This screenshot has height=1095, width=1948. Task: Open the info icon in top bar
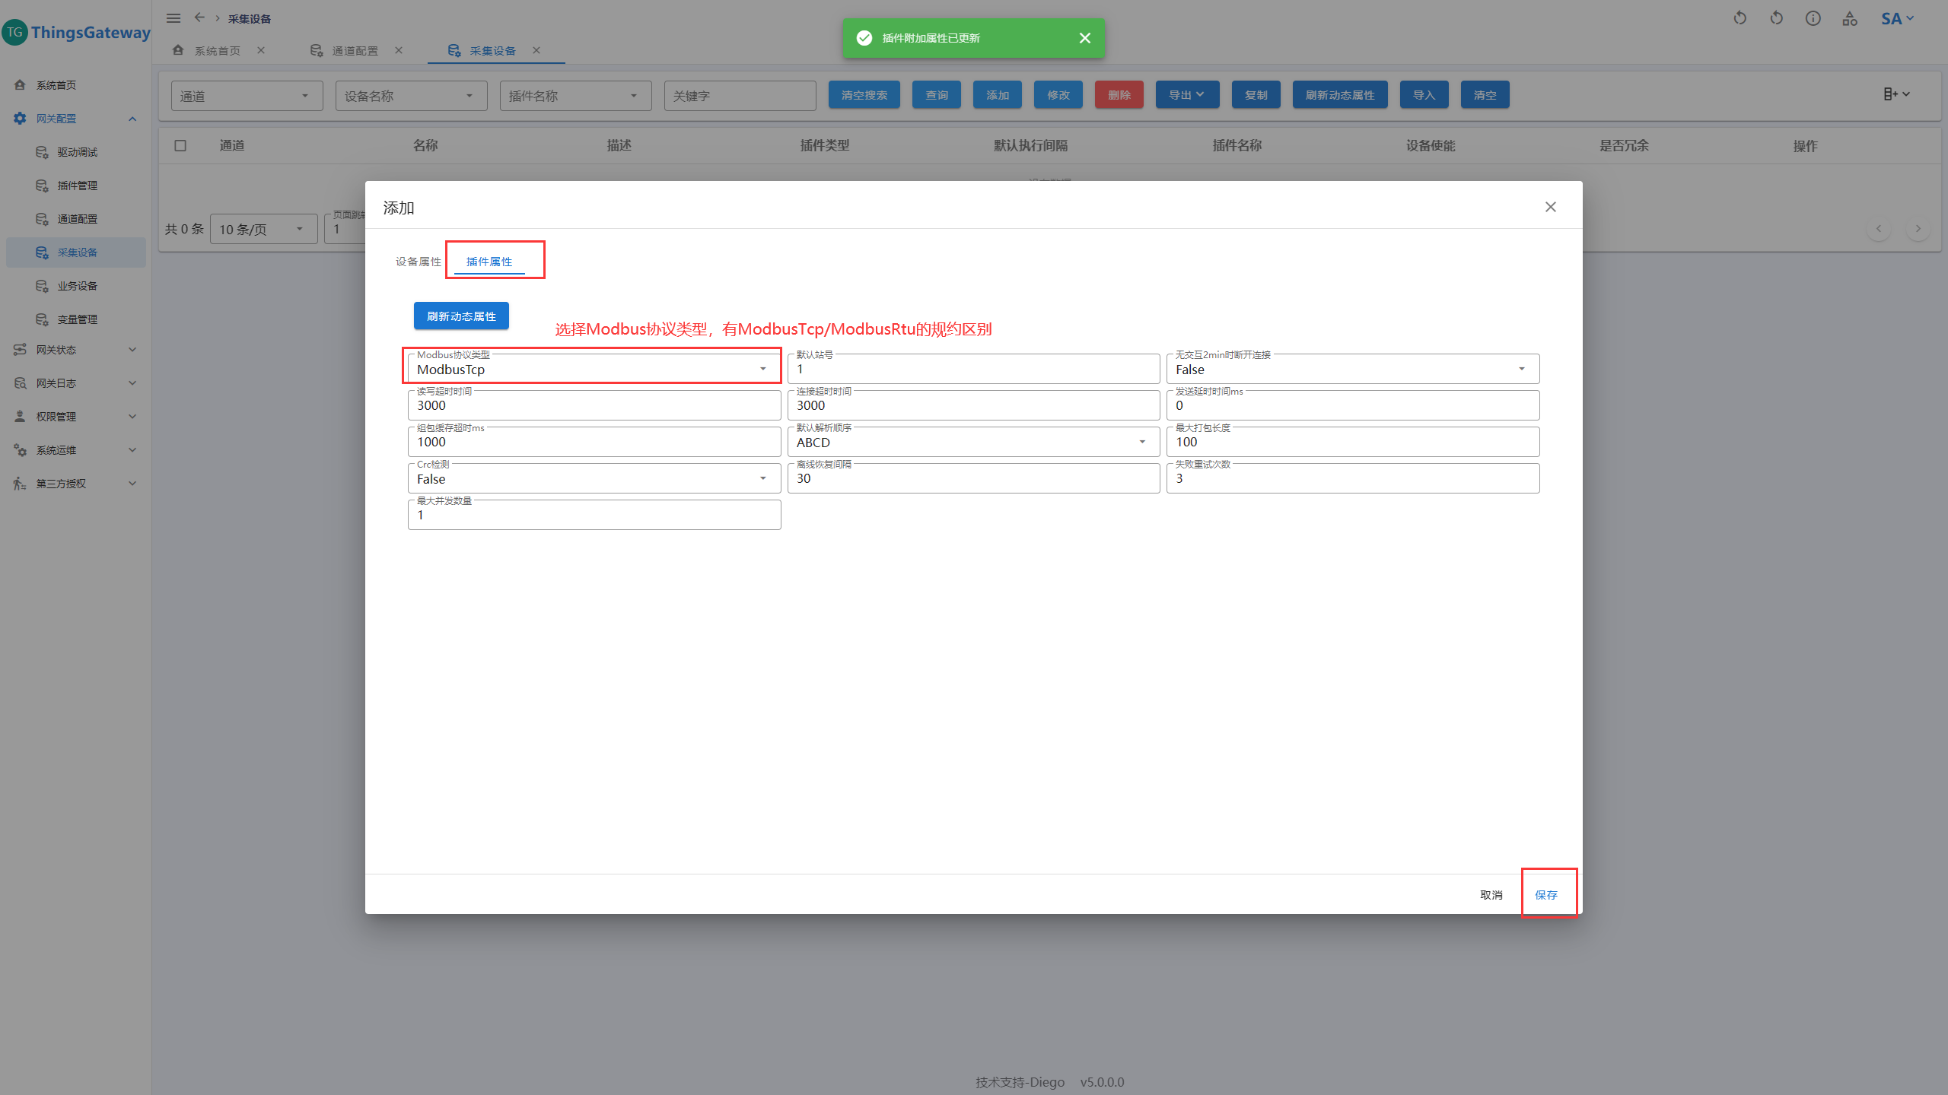pyautogui.click(x=1813, y=18)
